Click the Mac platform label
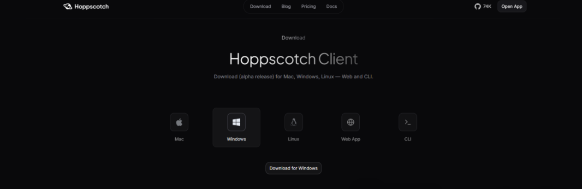 pos(179,139)
